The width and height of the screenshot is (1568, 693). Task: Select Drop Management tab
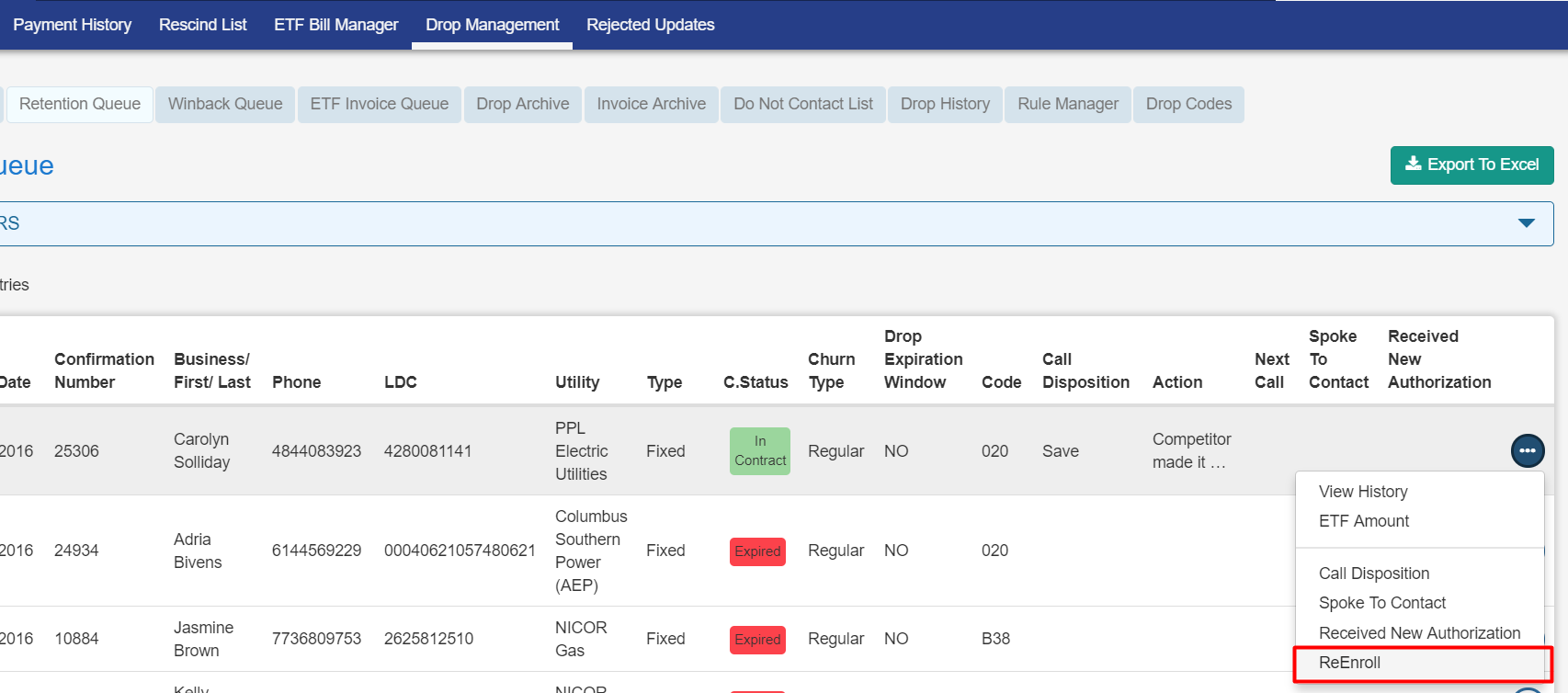[x=492, y=25]
